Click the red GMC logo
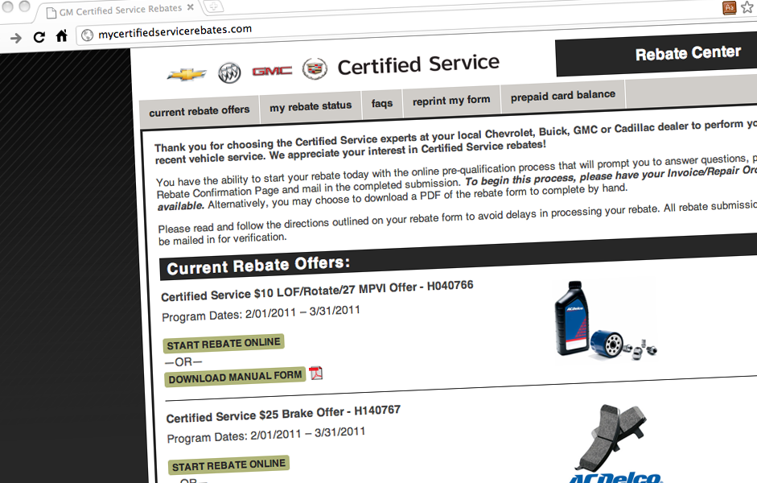This screenshot has width=757, height=483. pos(272,72)
